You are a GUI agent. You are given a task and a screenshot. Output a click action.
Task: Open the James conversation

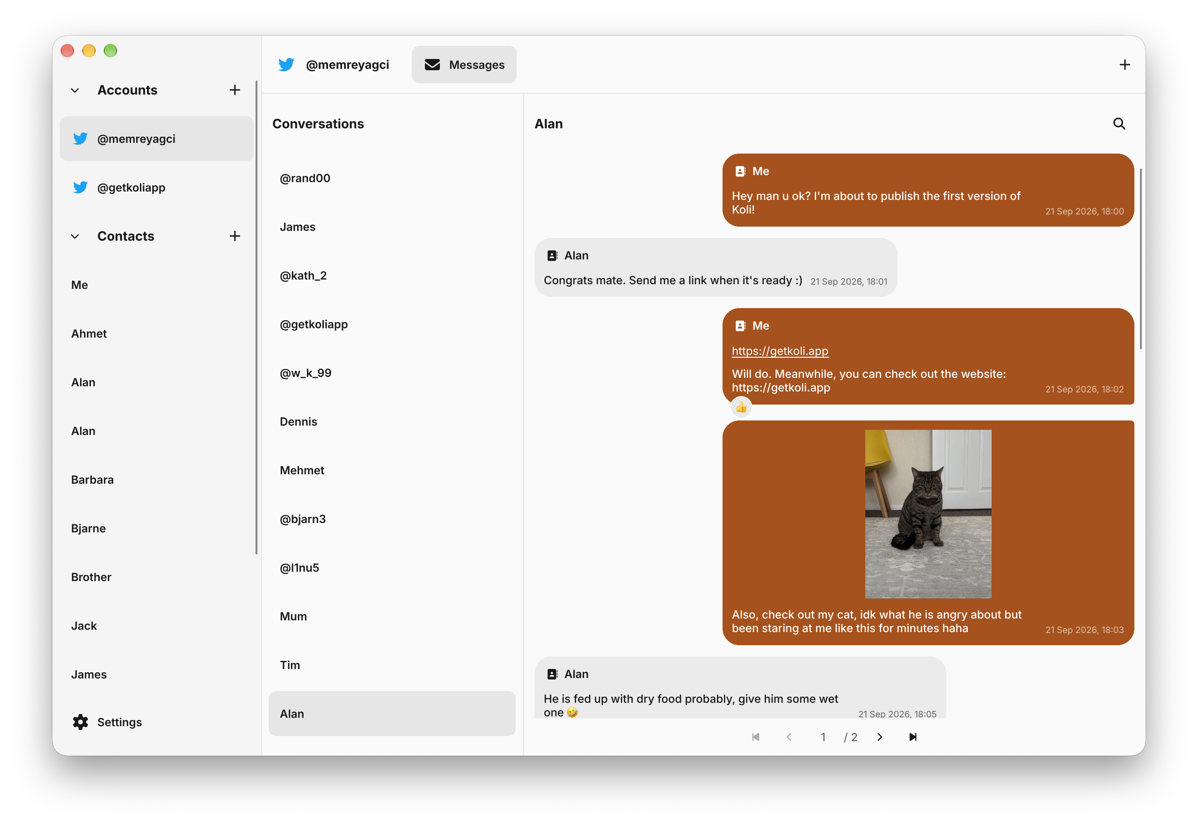click(392, 227)
